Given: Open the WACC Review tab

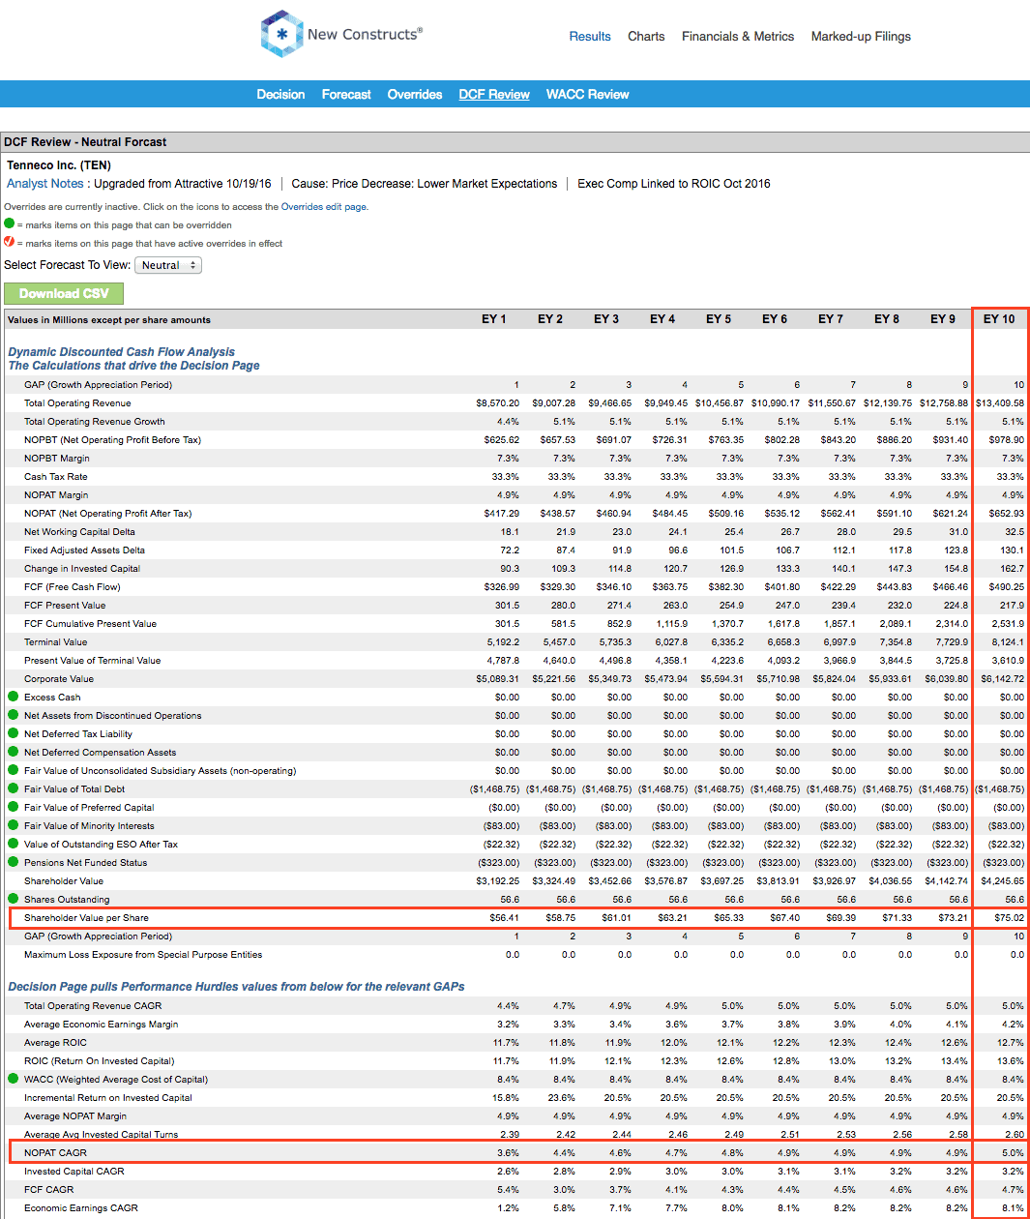Looking at the screenshot, I should coord(588,95).
